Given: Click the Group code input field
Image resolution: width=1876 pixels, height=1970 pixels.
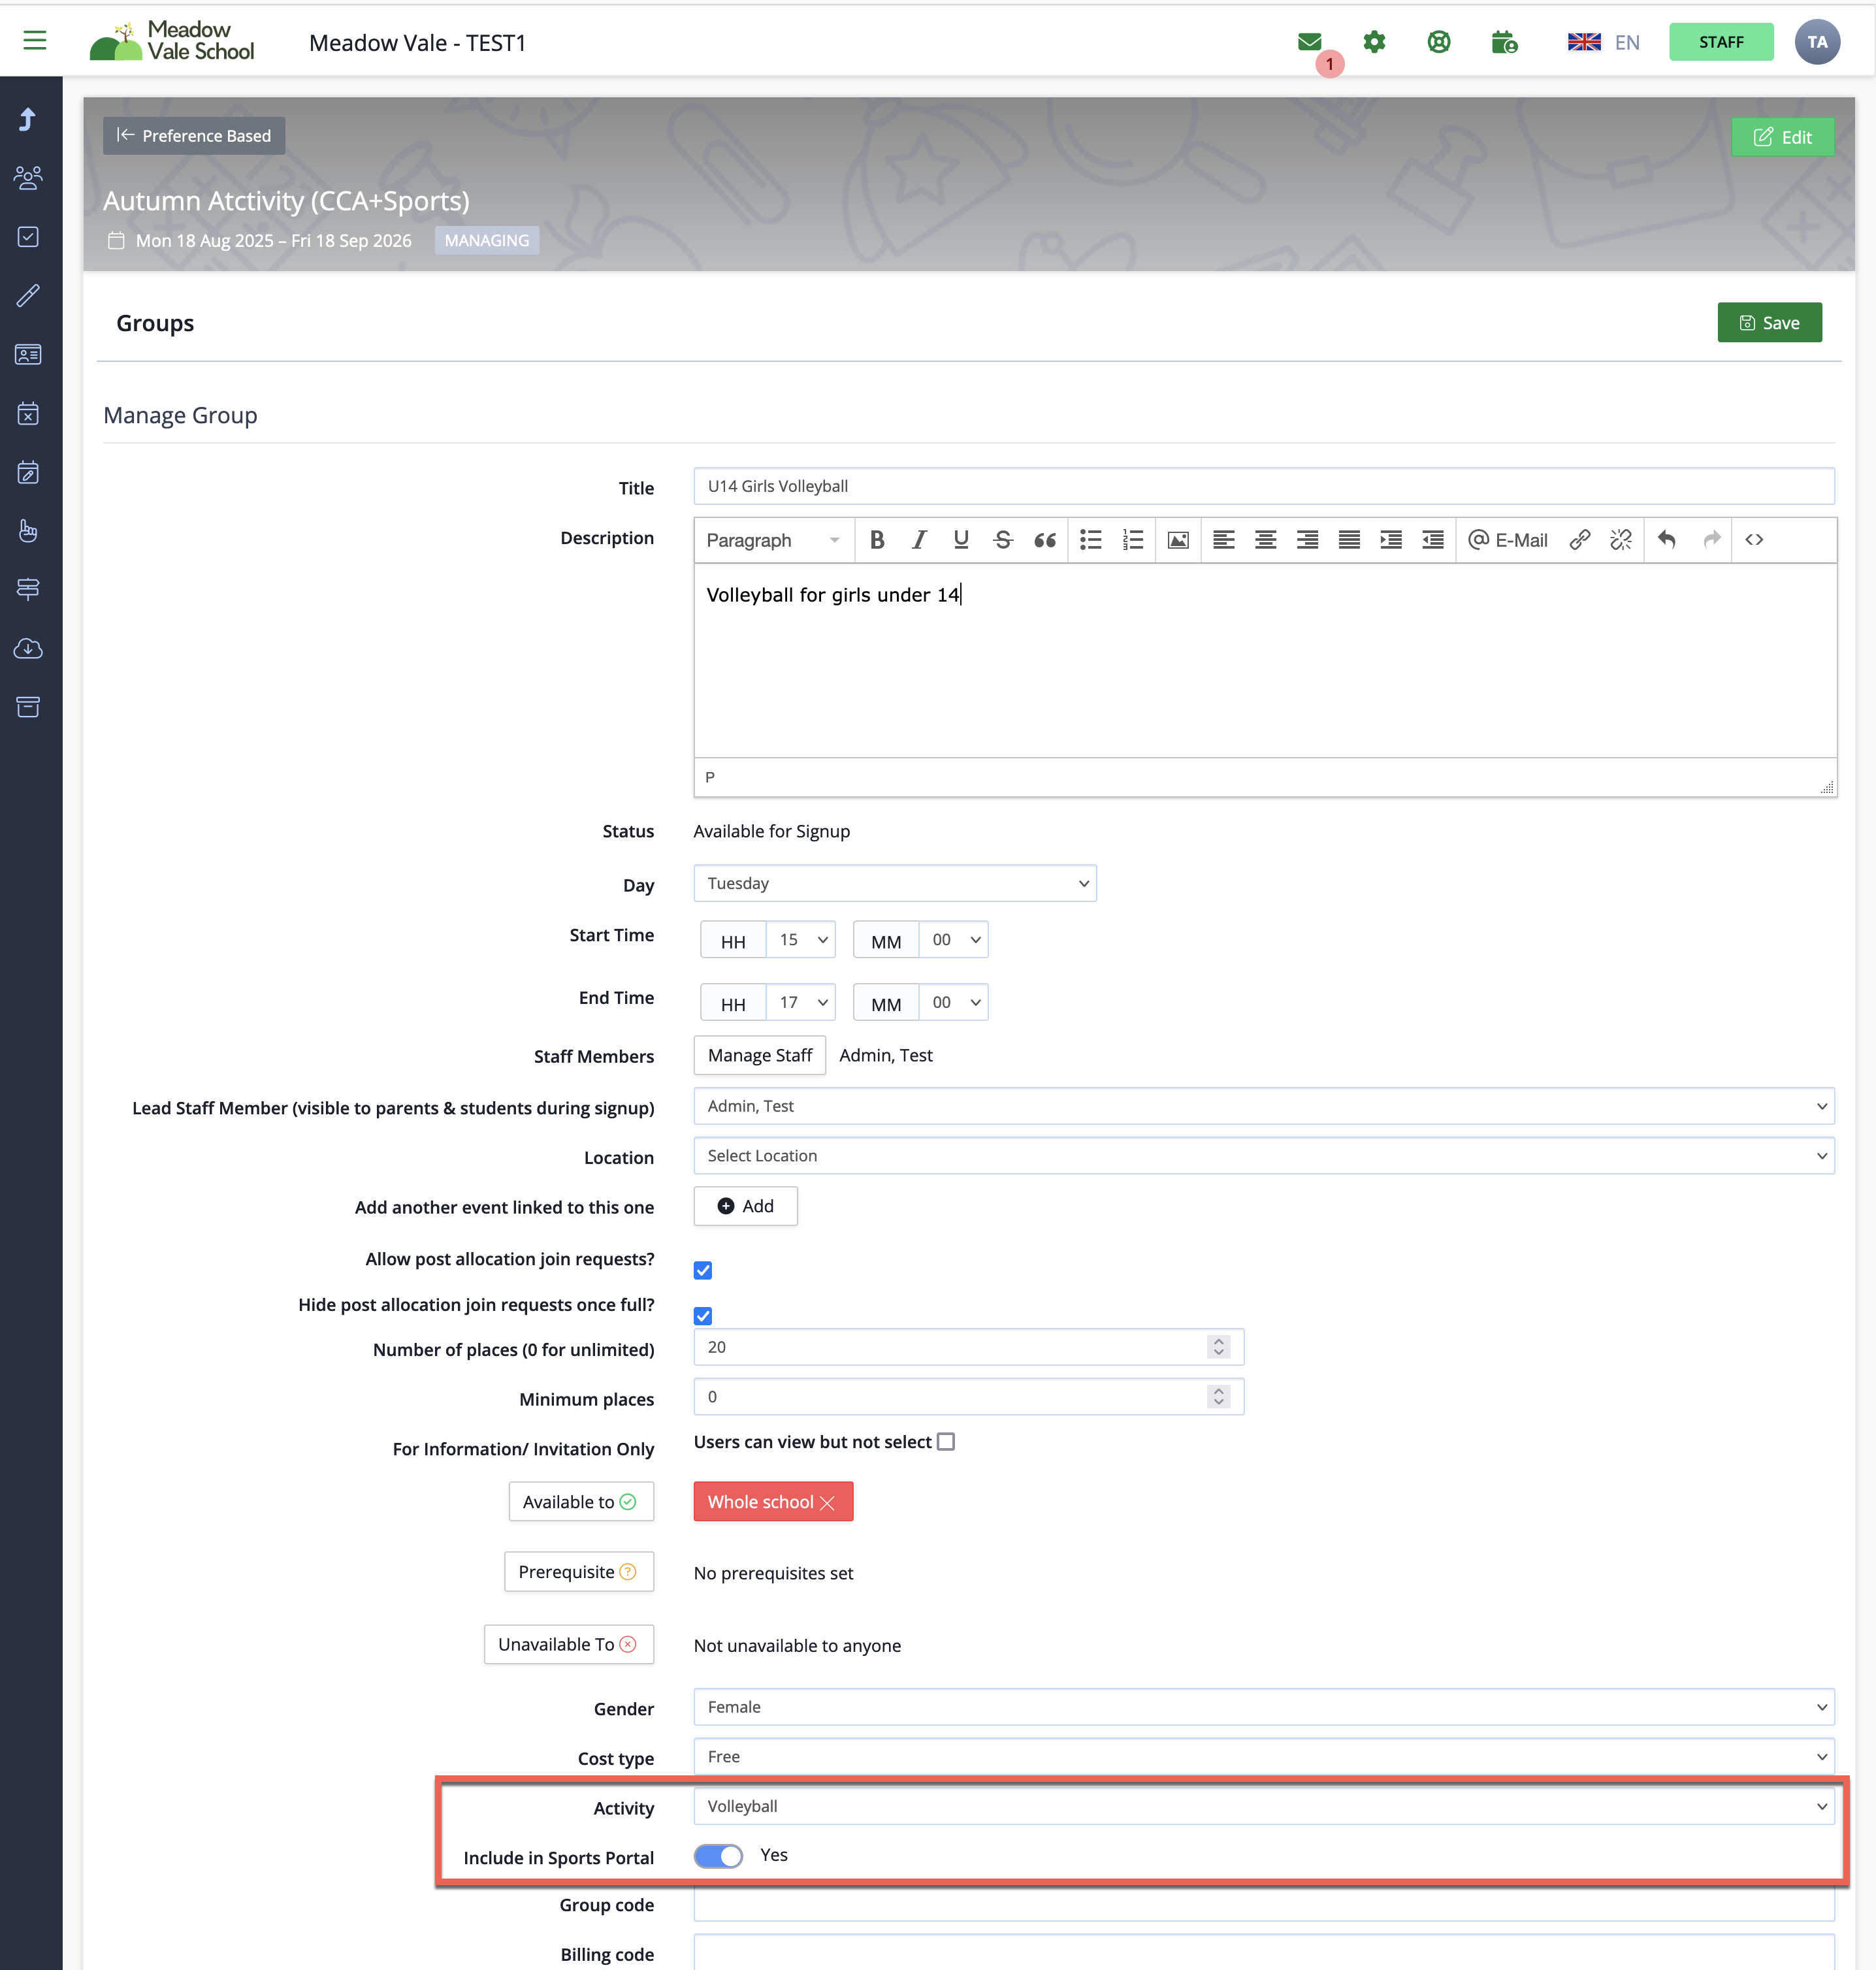Looking at the screenshot, I should tap(1264, 1904).
